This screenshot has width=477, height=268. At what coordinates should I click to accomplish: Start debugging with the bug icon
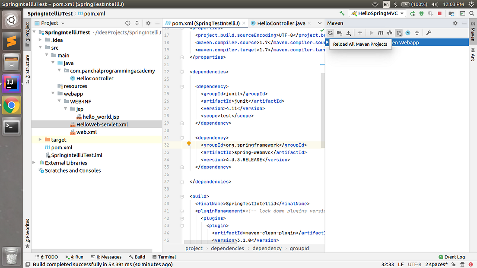point(421,13)
